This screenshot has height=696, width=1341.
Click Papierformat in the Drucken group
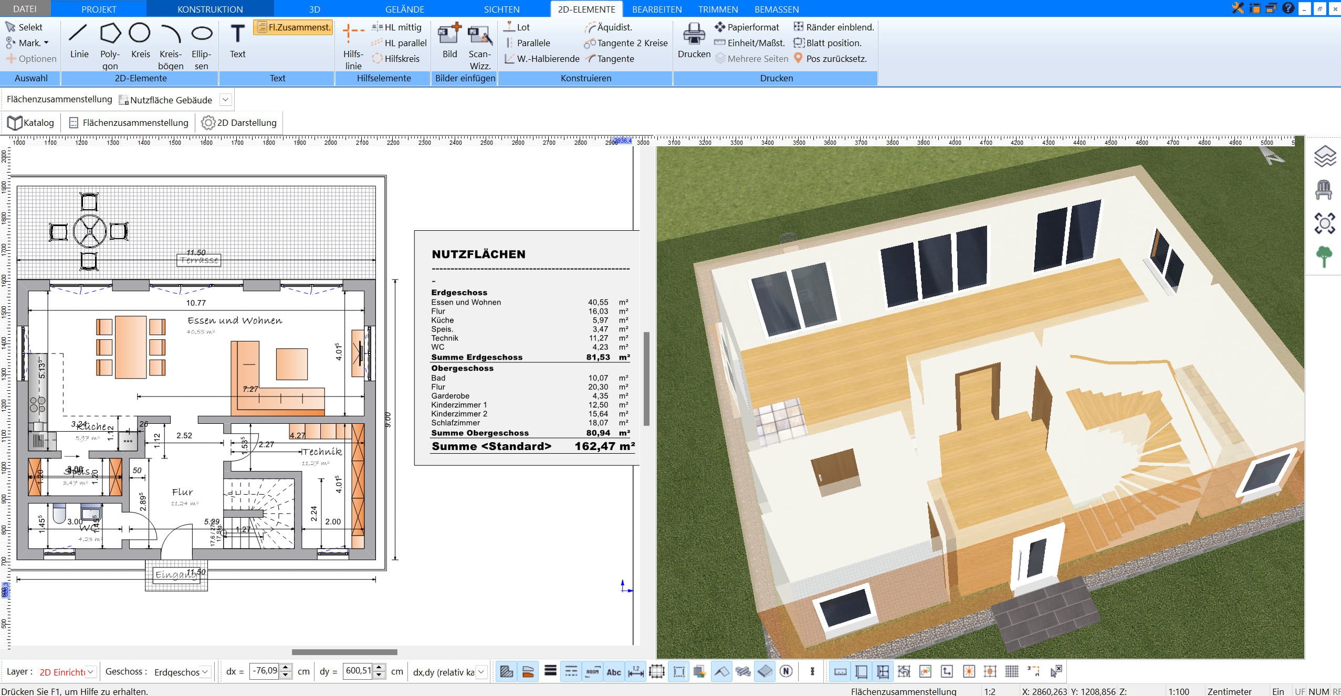(747, 27)
